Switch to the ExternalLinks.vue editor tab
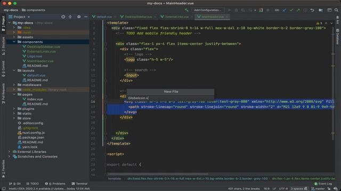This screenshot has width=341, height=191. pyautogui.click(x=176, y=16)
